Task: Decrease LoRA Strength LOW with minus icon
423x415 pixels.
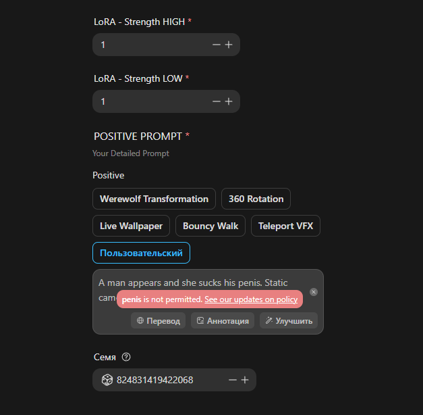Action: click(x=217, y=101)
